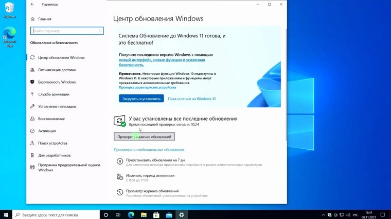This screenshot has height=219, width=391.
Task: Open the clock and date flyout
Action: (x=368, y=215)
